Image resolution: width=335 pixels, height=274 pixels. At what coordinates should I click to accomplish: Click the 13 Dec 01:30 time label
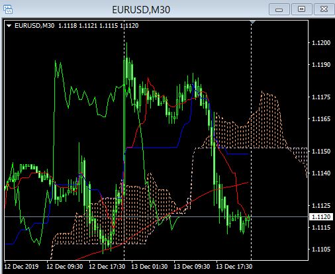tap(150, 267)
